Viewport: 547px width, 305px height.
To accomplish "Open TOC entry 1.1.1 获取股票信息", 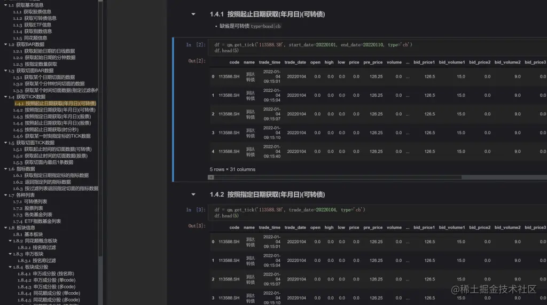I will (32, 12).
